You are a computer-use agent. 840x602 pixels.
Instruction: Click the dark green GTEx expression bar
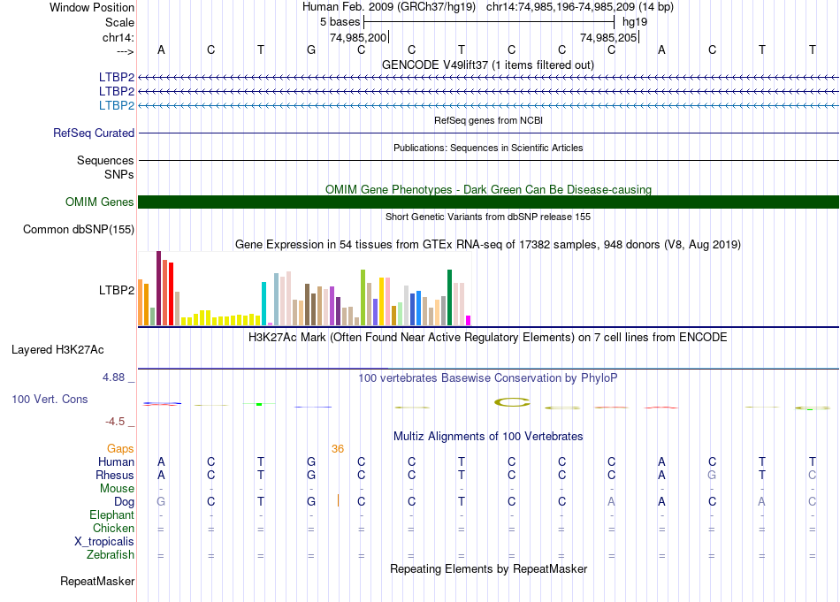[449, 298]
